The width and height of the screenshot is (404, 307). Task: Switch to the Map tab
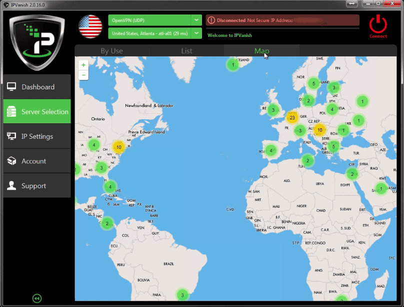(261, 51)
